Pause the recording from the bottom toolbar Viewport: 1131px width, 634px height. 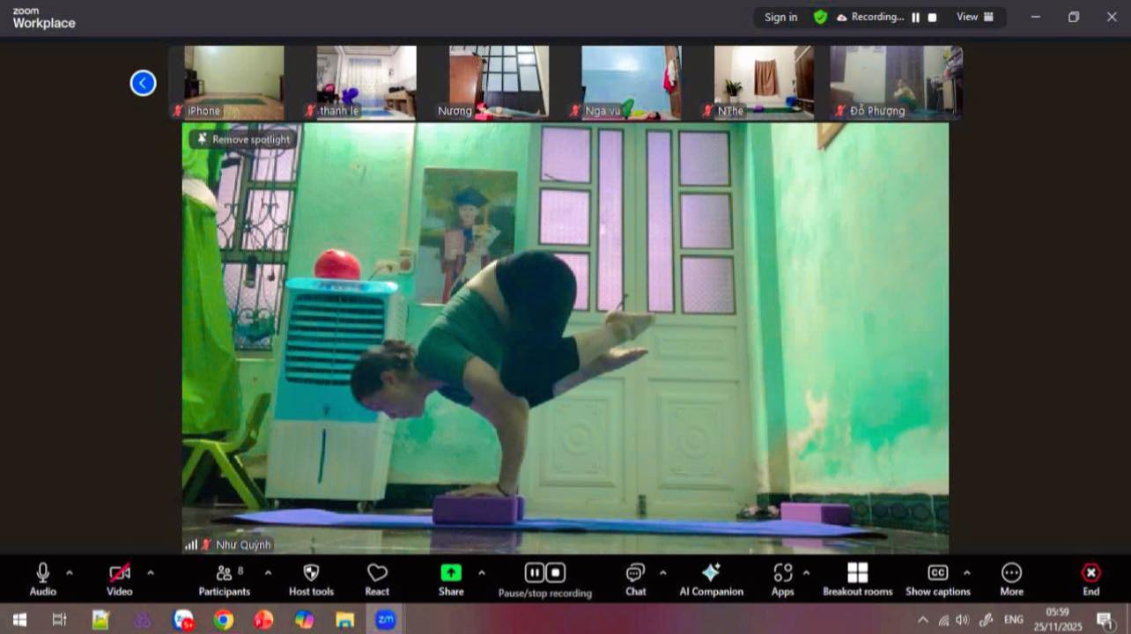click(x=535, y=573)
